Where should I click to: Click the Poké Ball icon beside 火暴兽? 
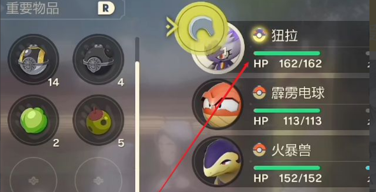[259, 150]
